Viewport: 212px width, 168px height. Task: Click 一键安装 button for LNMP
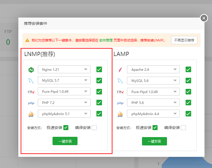(x=65, y=141)
